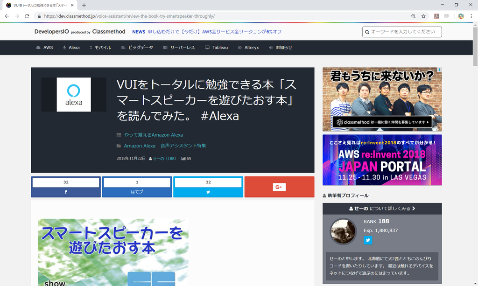Screen dimensions: 478x286
Task: Click the scrollbar down arrow
Action: click(475, 284)
